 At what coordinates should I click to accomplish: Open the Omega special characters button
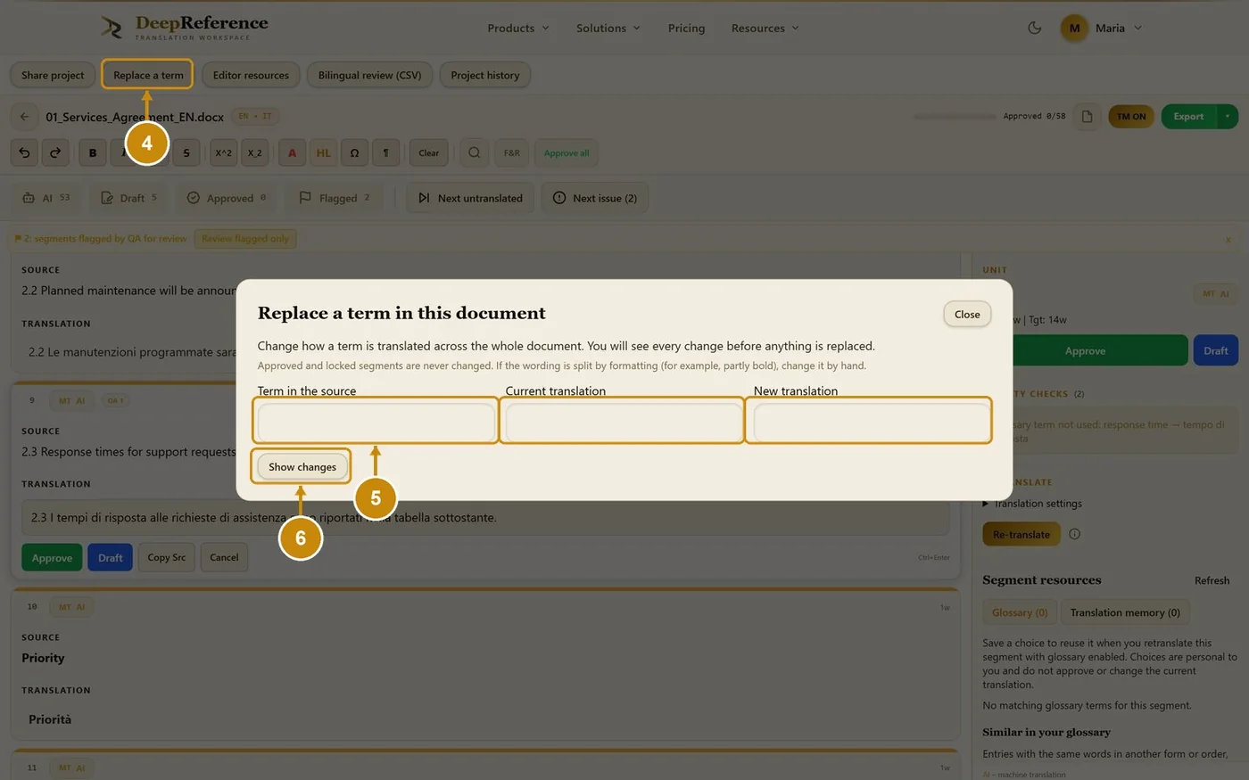(x=354, y=152)
